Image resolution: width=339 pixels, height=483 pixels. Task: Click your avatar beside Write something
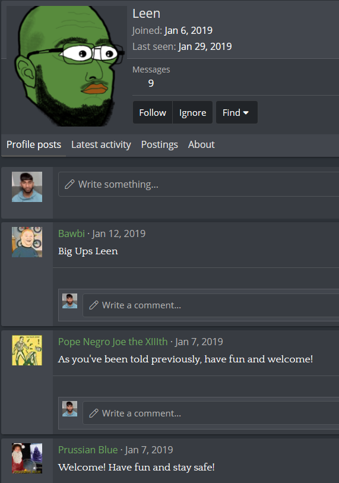[27, 187]
